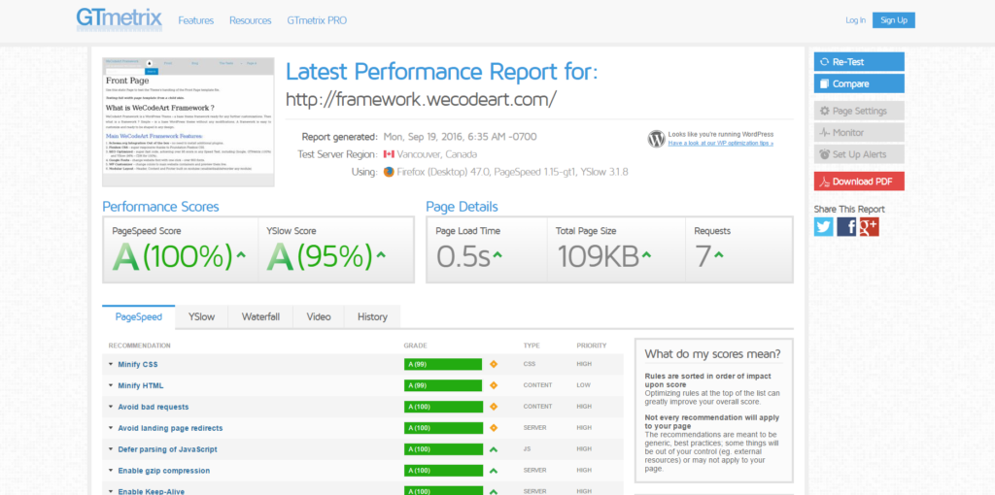Click the website screenshot thumbnail
This screenshot has width=995, height=495.
tap(189, 122)
